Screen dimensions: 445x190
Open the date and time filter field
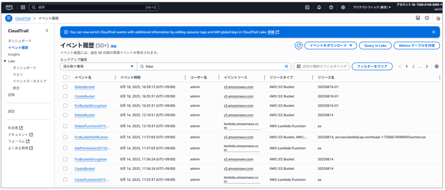[321, 67]
